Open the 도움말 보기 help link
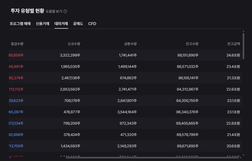The image size is (252, 161). (54, 11)
